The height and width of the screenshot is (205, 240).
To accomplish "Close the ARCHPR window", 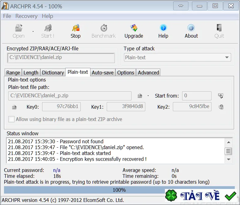I will point(231,6).
